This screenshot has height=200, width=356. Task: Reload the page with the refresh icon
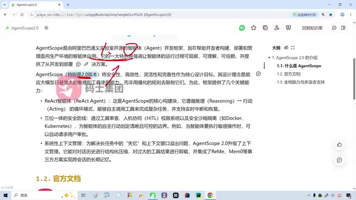pyautogui.click(x=22, y=14)
